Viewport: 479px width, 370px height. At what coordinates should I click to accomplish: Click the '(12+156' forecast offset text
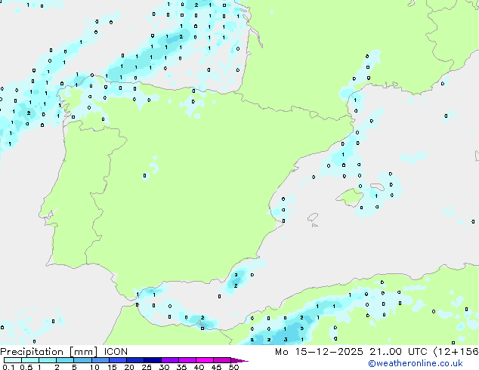(x=456, y=352)
